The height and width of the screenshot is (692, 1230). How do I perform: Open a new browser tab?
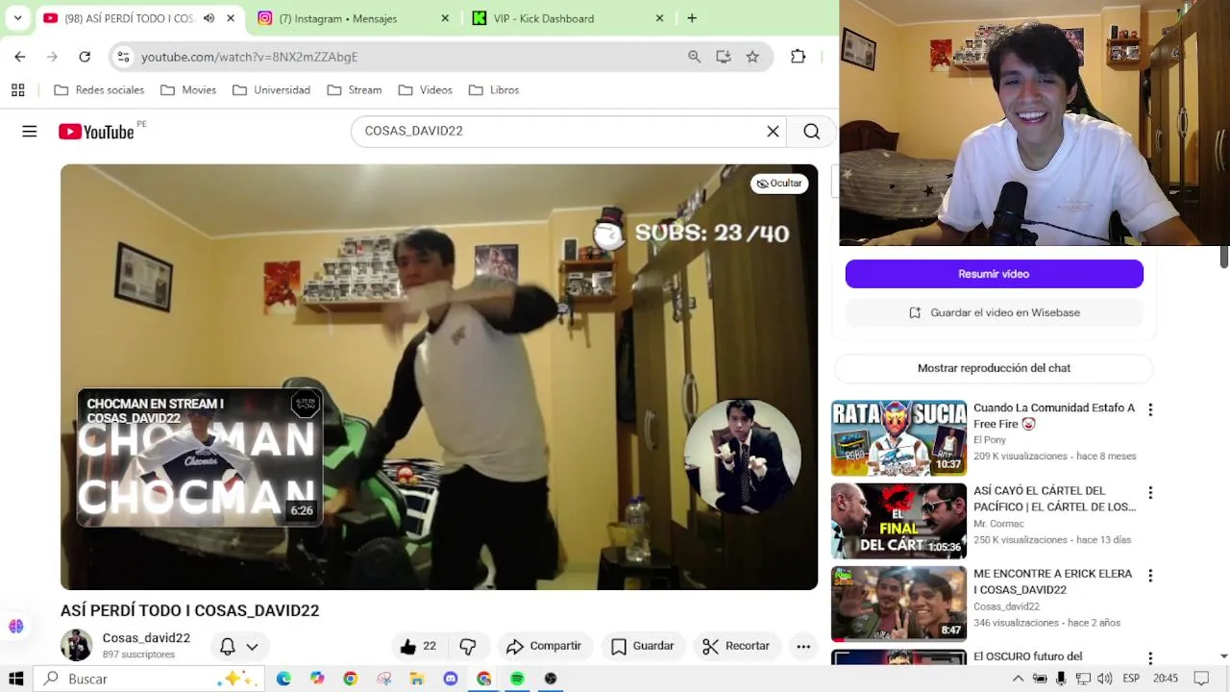coord(692,18)
